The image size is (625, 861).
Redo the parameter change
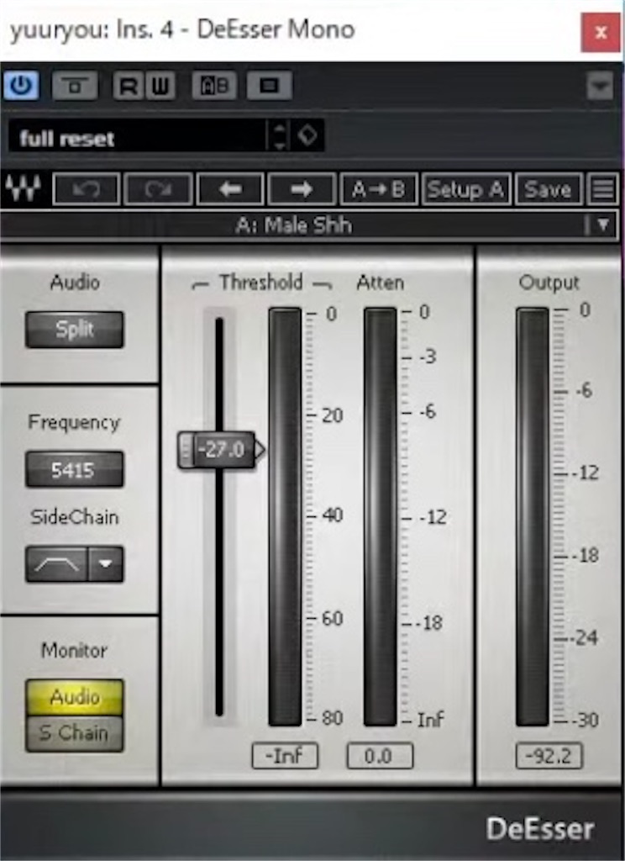158,189
